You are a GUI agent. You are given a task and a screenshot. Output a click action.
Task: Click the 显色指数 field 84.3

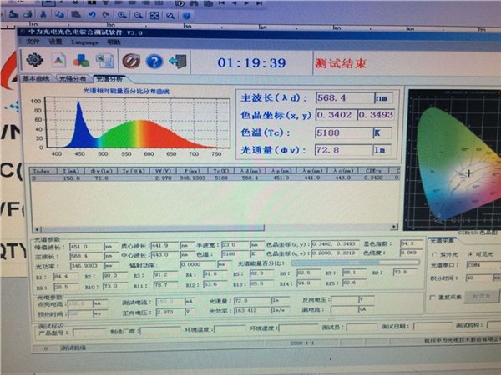coord(411,244)
